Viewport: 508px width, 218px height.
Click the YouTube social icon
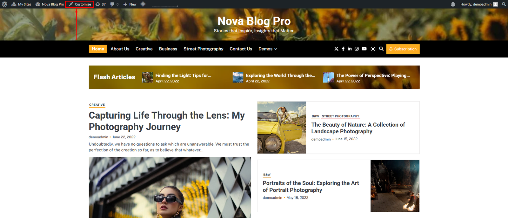coord(364,49)
